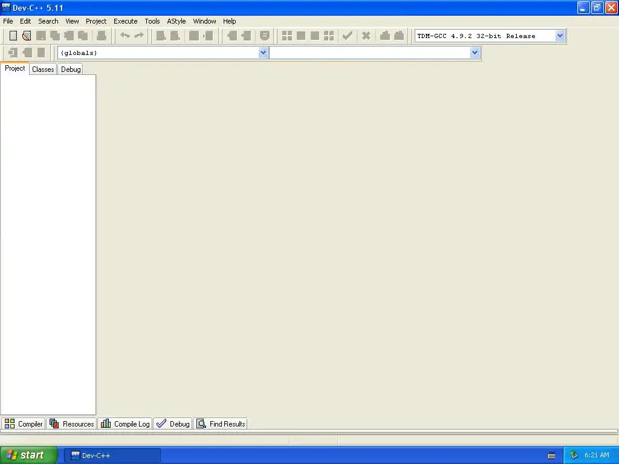Open the Search menu
This screenshot has height=464, width=619.
48,21
